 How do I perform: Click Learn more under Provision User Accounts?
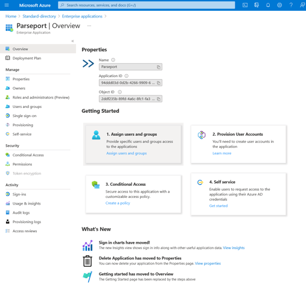click(222, 153)
